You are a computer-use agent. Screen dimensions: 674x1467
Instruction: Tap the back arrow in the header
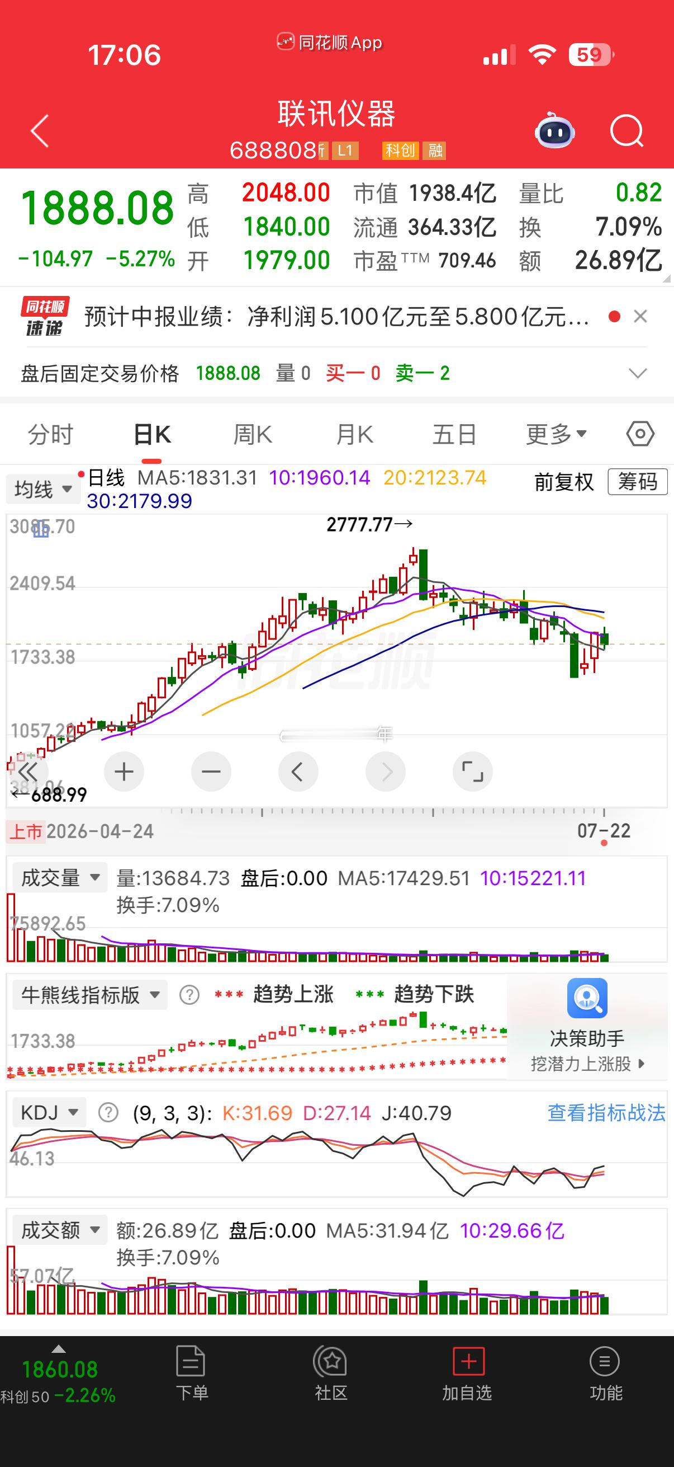click(40, 131)
